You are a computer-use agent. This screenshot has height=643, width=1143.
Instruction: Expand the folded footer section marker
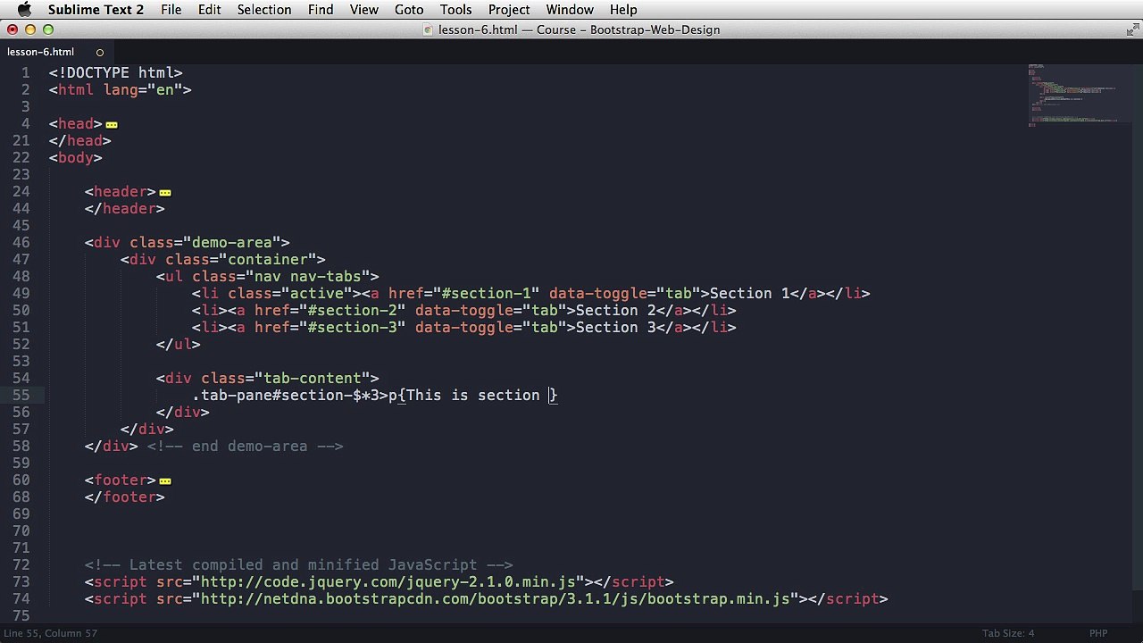click(x=165, y=480)
